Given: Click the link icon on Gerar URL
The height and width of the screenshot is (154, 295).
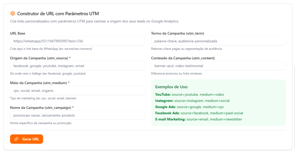Looking at the screenshot, I should pyautogui.click(x=16, y=139).
